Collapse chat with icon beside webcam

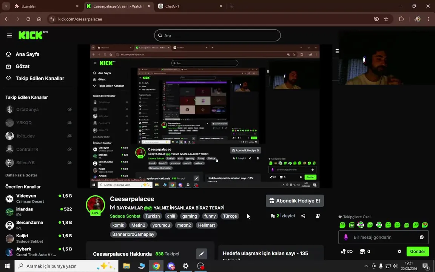337,51
